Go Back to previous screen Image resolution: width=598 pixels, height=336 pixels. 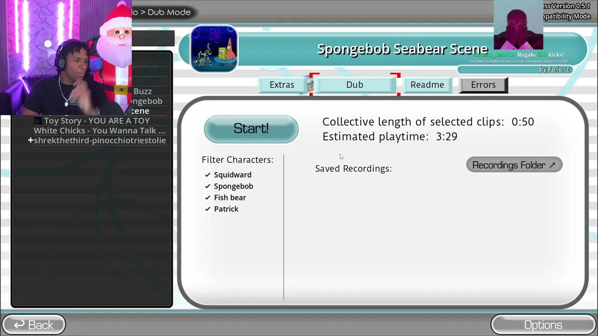[34, 325]
